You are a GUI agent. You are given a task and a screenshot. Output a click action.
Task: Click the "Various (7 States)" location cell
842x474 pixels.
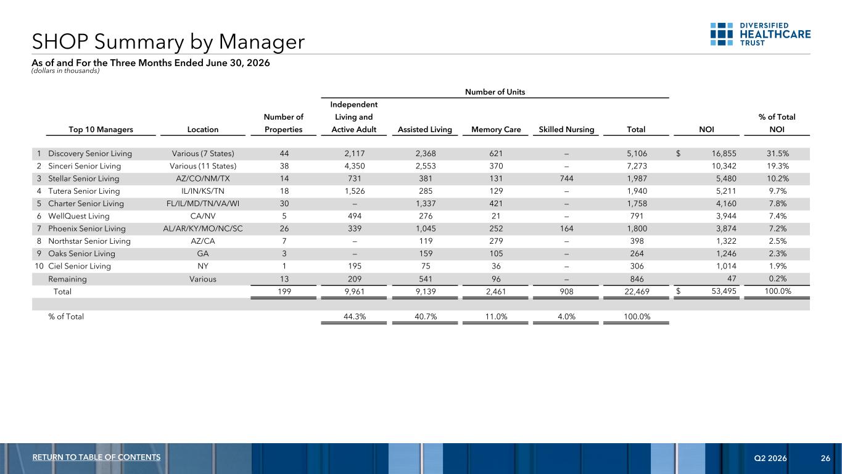(203, 154)
